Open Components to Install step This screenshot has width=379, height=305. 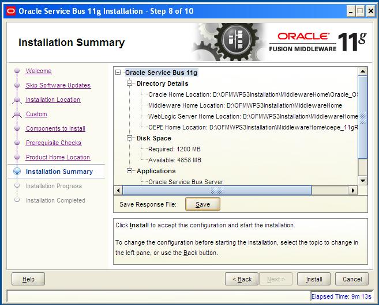point(55,128)
